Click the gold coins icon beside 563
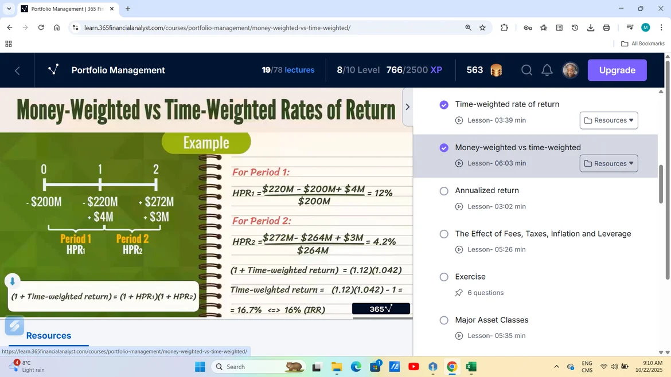 [x=496, y=70]
